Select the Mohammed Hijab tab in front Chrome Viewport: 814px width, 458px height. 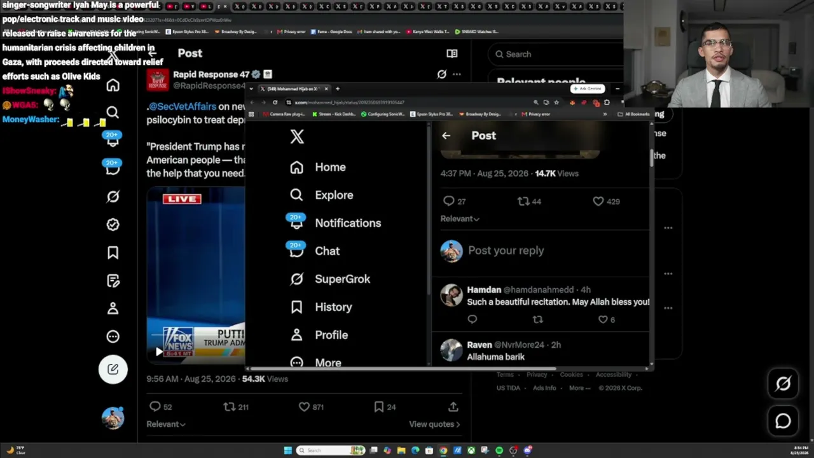[294, 89]
